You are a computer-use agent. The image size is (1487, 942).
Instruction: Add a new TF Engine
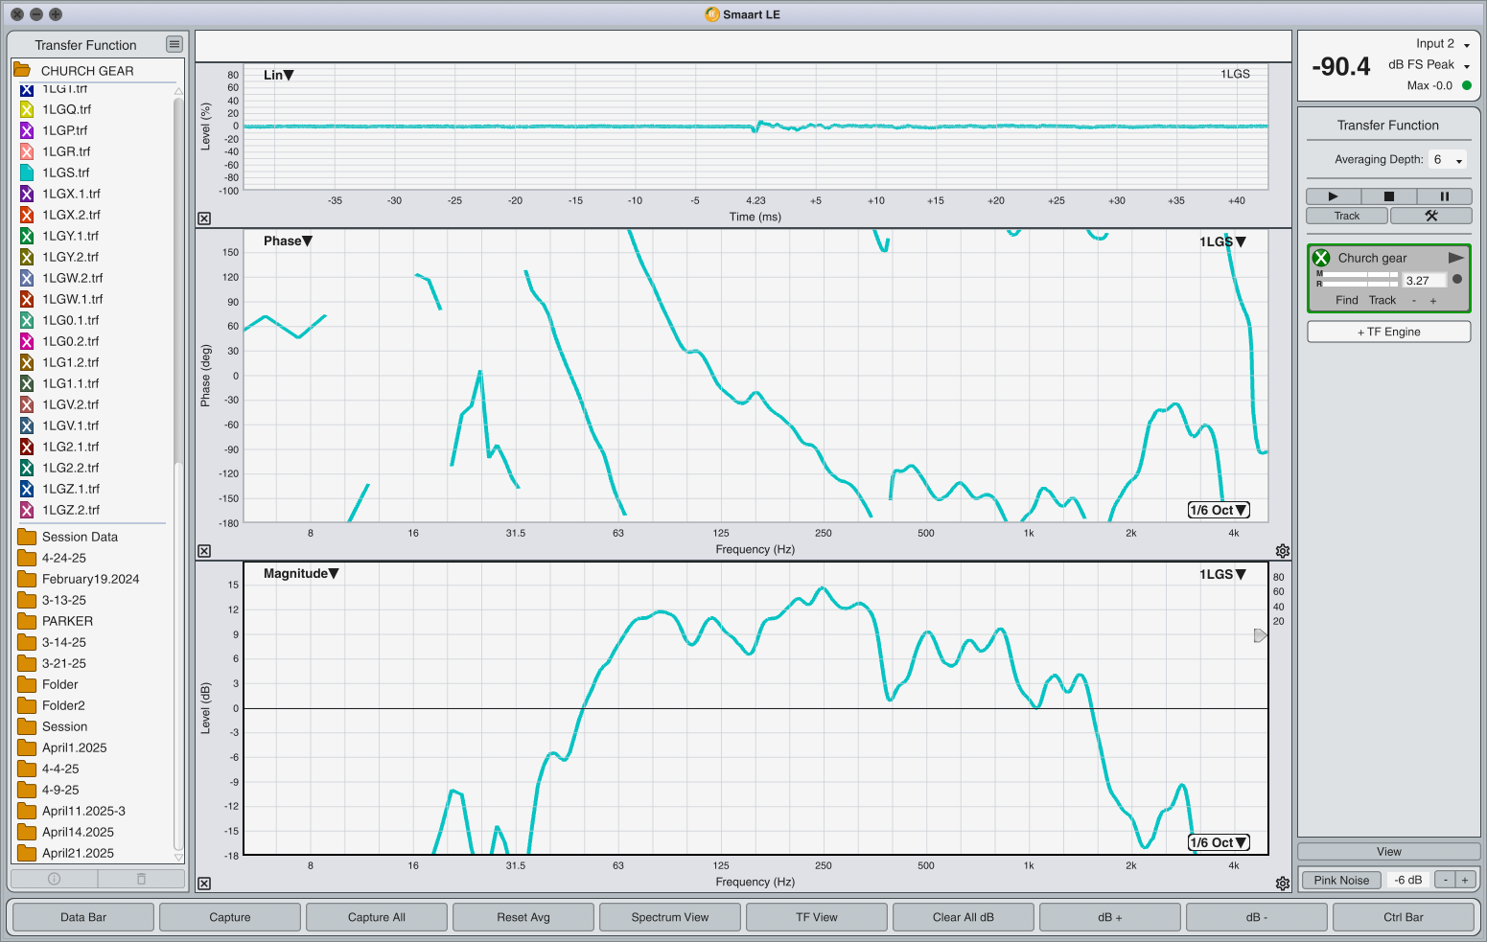1389,332
